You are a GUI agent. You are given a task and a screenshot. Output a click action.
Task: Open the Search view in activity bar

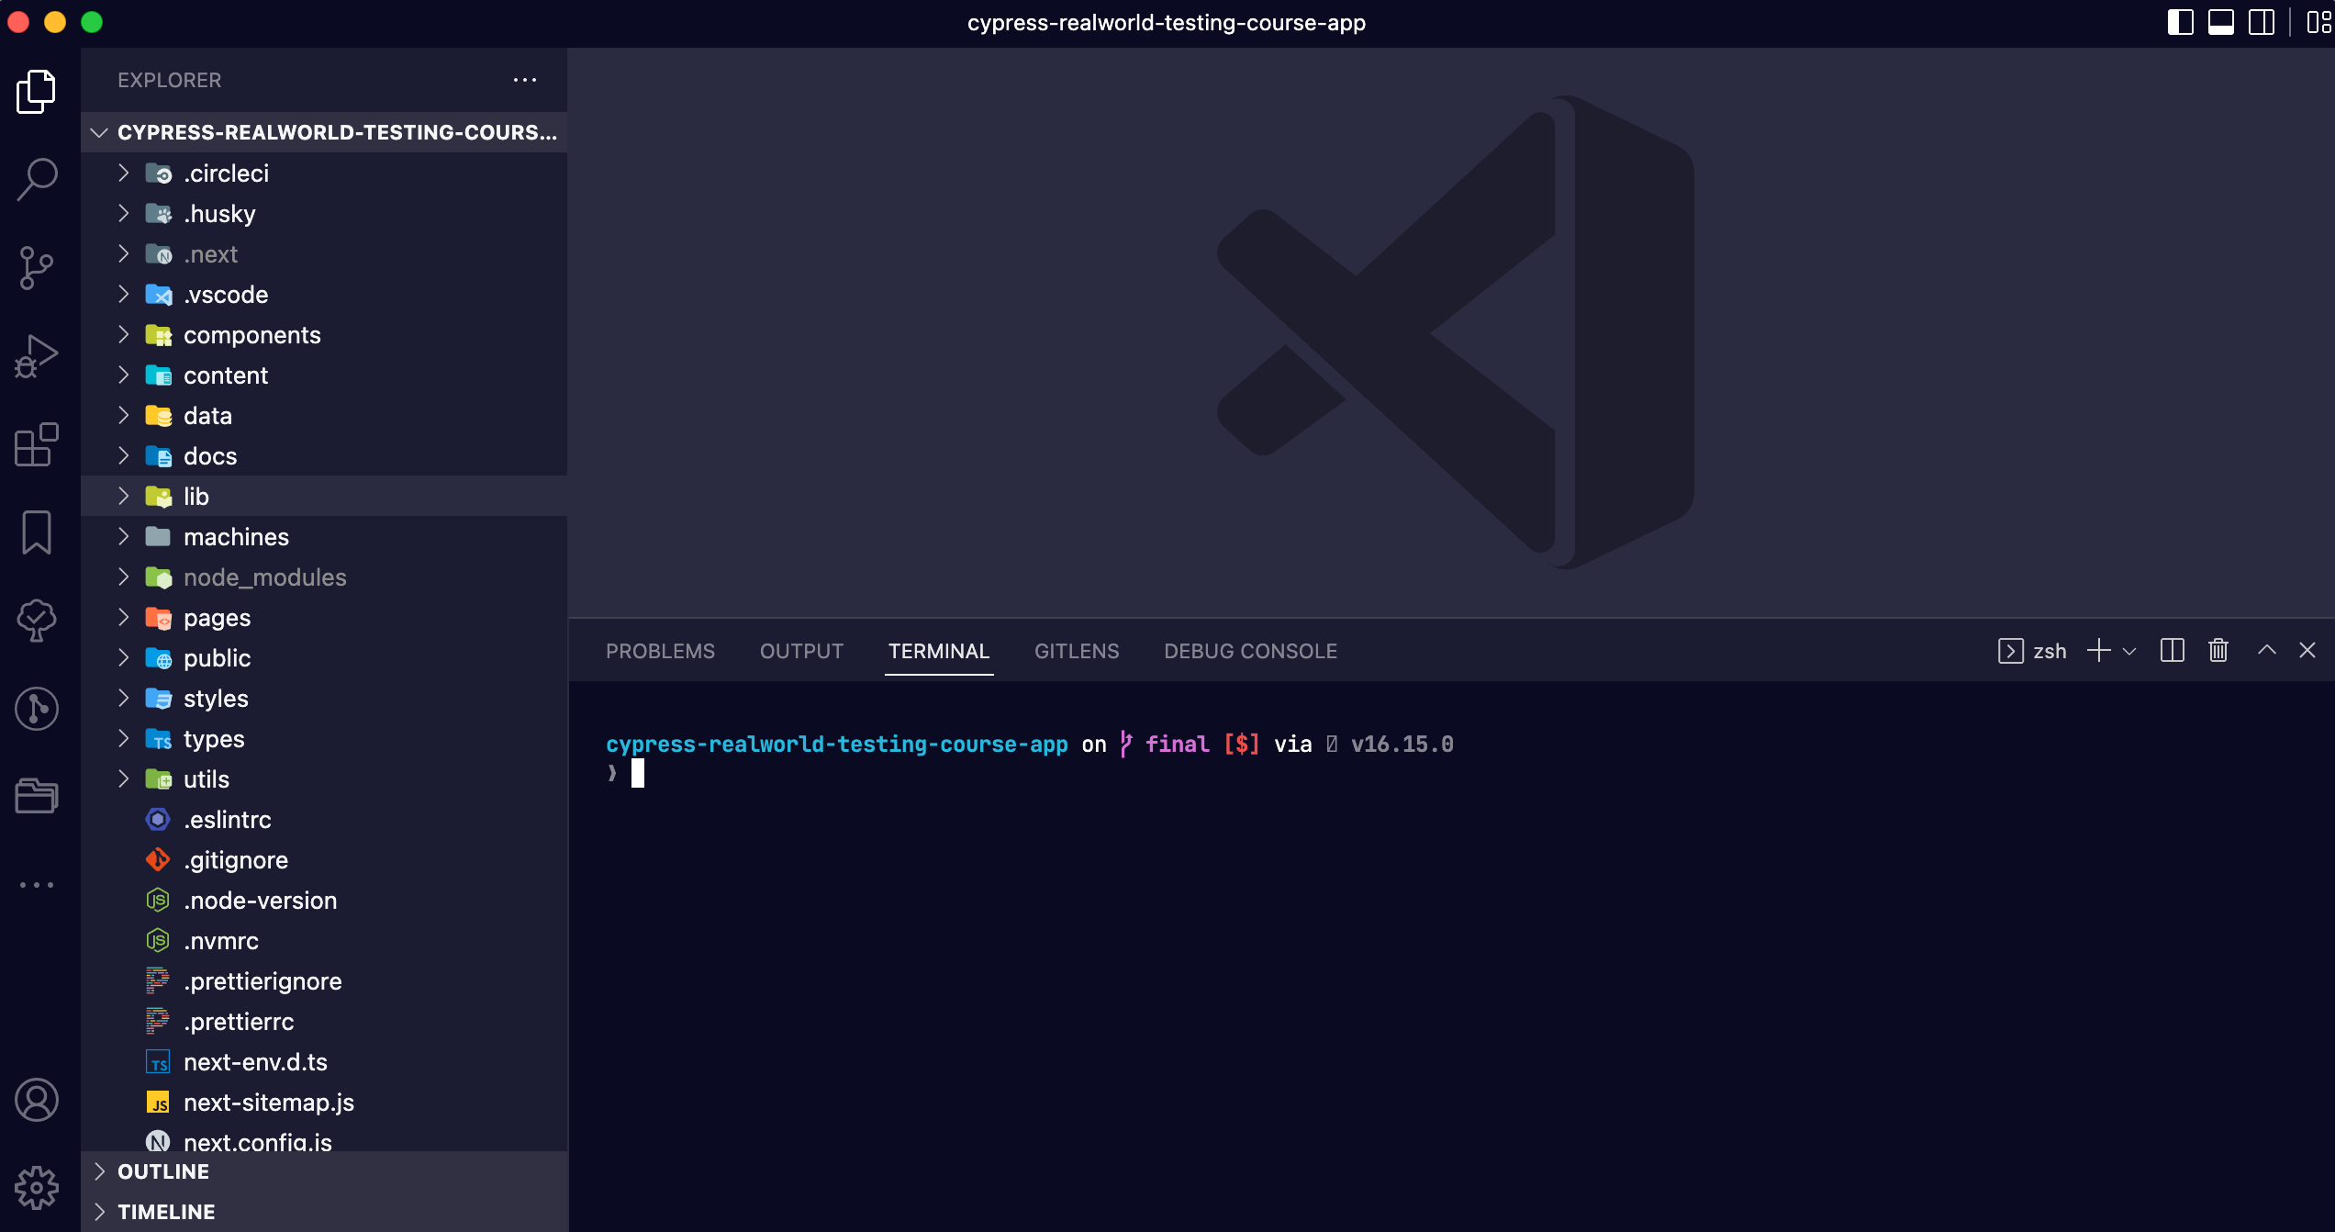[x=37, y=179]
